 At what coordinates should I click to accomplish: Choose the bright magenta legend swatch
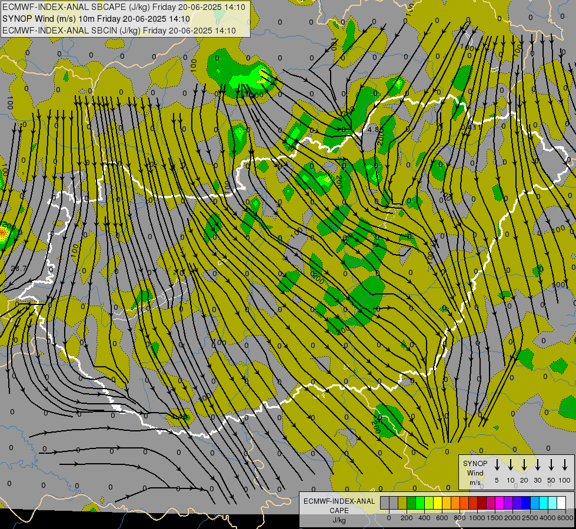click(500, 503)
